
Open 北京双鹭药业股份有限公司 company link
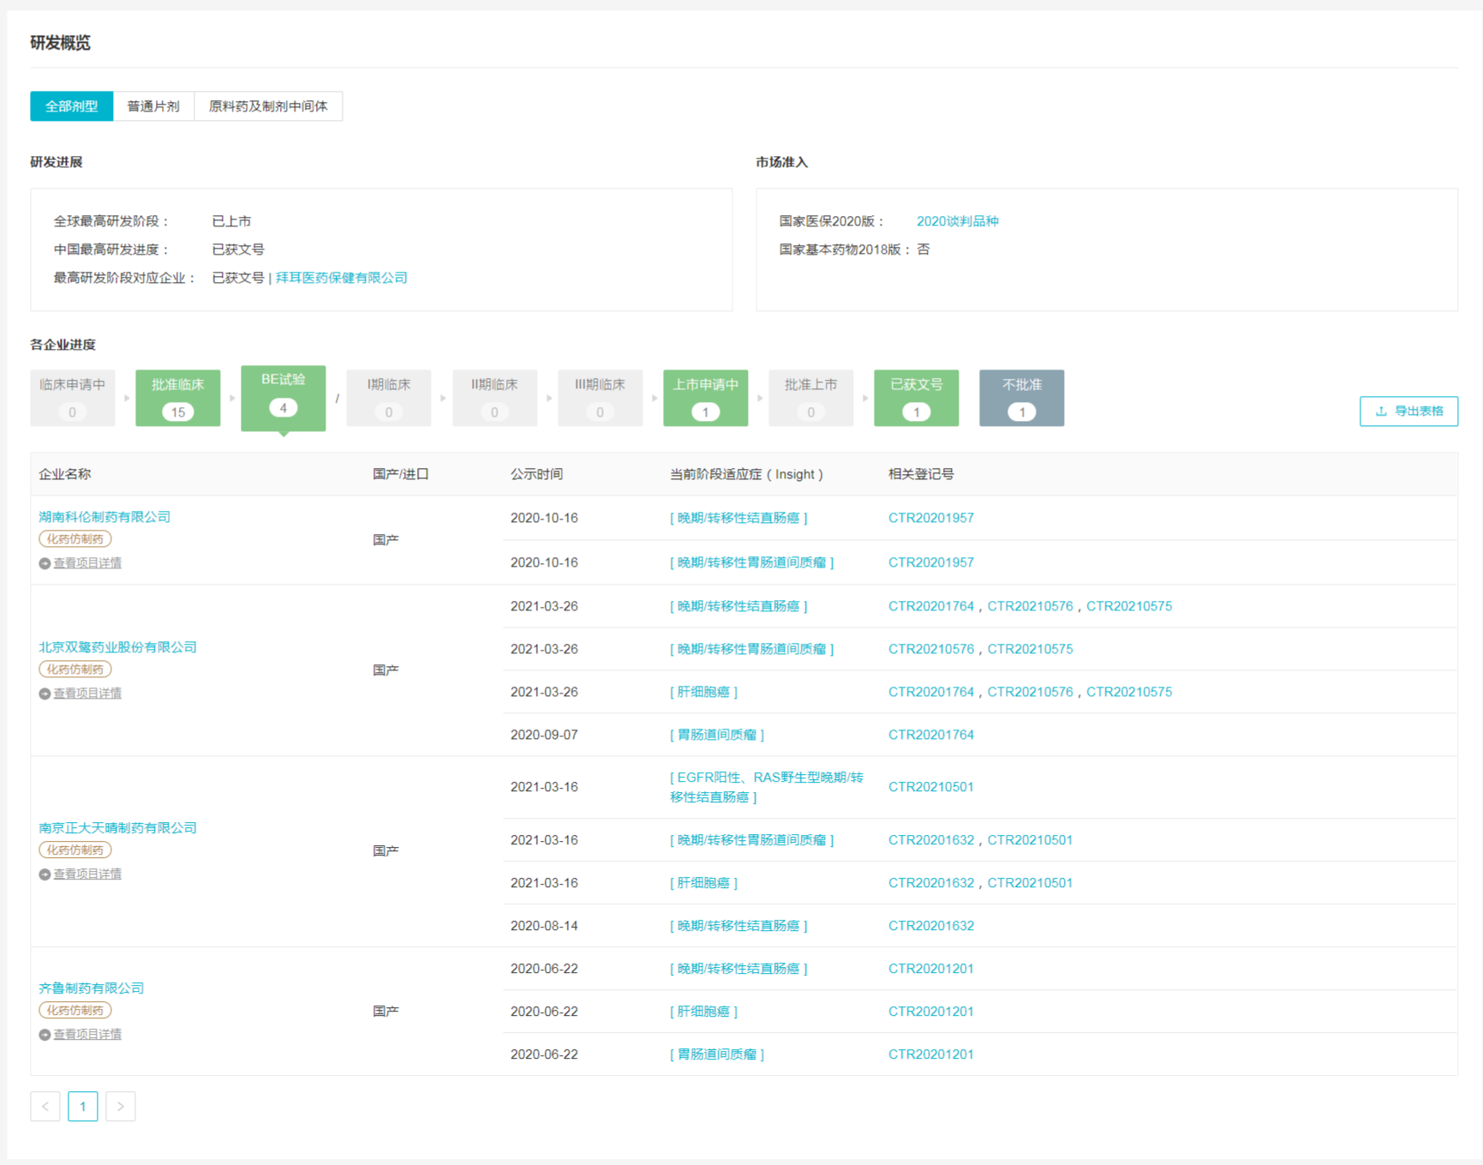(x=117, y=647)
